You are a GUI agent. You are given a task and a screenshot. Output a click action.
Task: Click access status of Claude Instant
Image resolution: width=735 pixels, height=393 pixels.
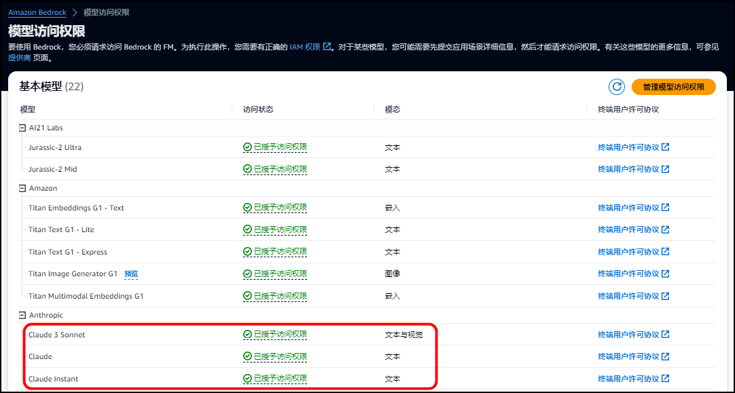coord(275,379)
